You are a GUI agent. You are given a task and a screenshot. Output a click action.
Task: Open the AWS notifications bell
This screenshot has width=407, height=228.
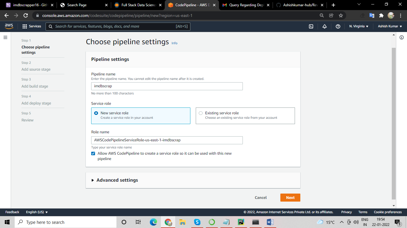tap(324, 26)
